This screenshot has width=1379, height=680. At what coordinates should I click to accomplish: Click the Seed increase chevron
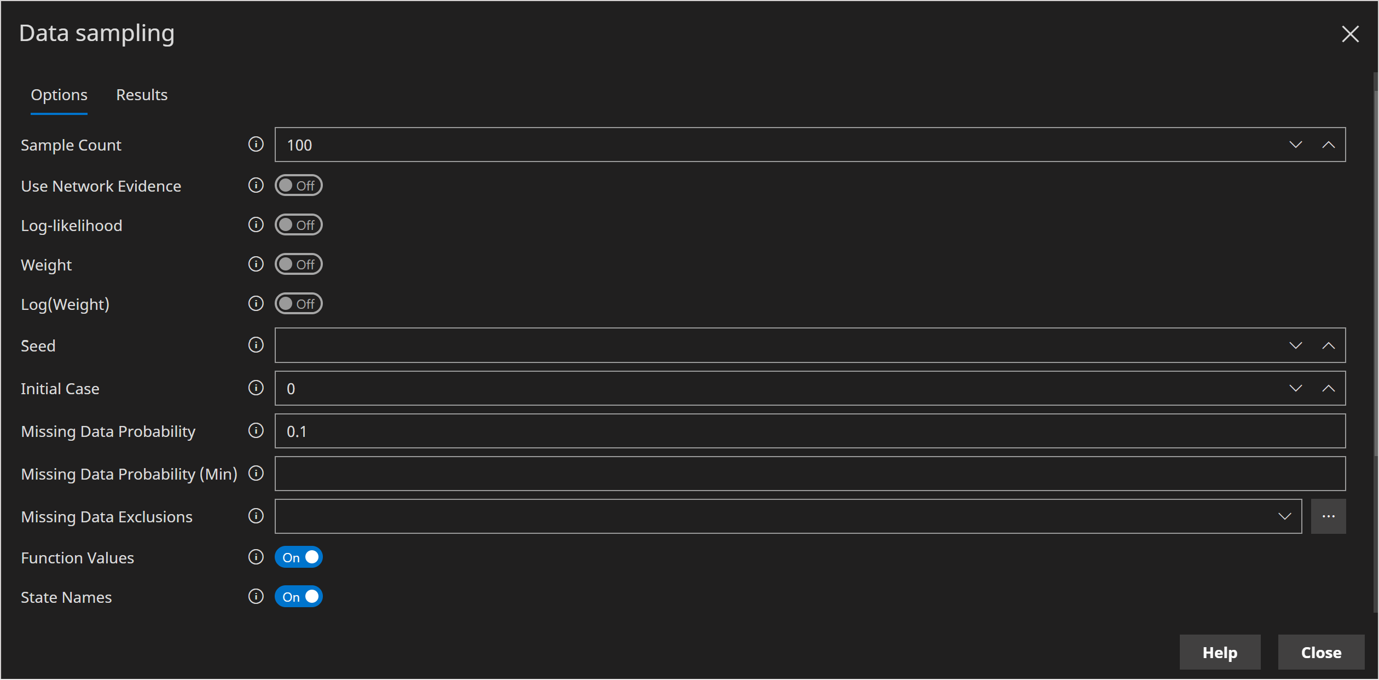click(1330, 345)
